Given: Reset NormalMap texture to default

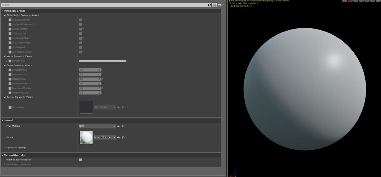Looking at the screenshot, I should 127,107.
